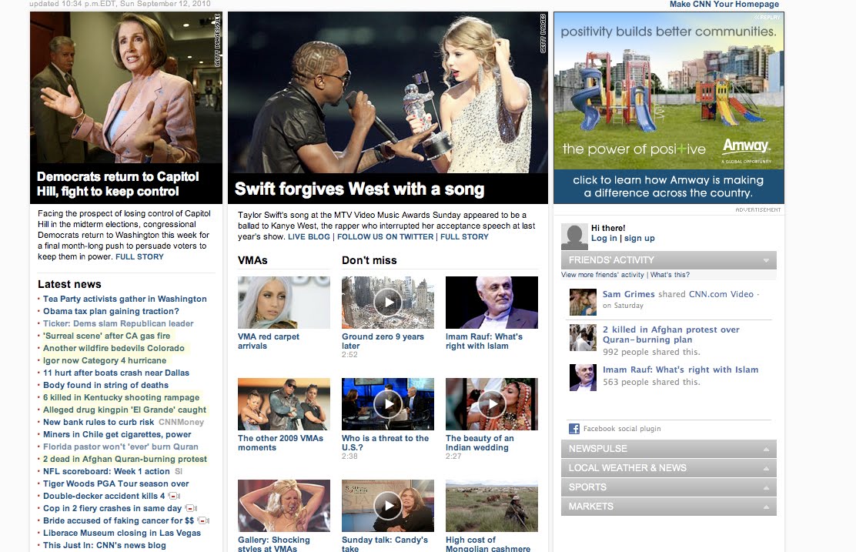This screenshot has width=856, height=552.
Task: Click the blank profile avatar next to Hi there
Action: click(x=574, y=236)
